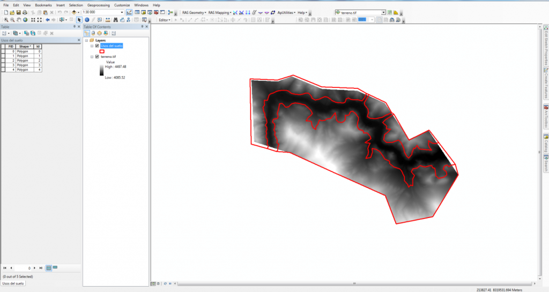This screenshot has width=549, height=292.
Task: Click the red Usos del suelo symbol swatch
Action: [102, 51]
